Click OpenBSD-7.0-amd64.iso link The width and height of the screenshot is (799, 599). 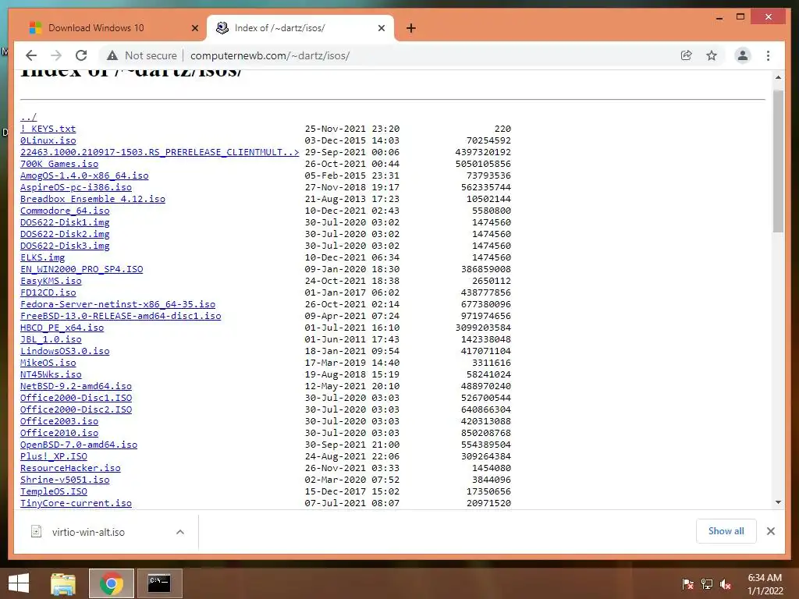click(x=79, y=445)
